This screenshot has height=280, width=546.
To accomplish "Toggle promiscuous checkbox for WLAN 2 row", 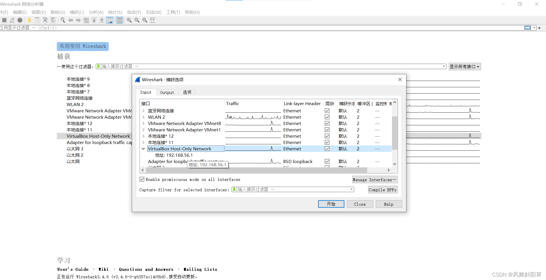I will [327, 117].
